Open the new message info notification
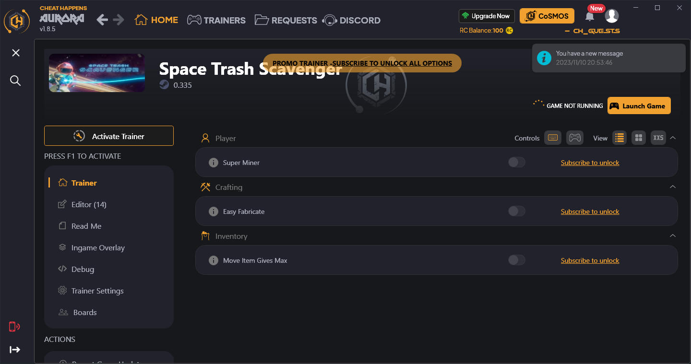The height and width of the screenshot is (364, 691). pos(608,58)
